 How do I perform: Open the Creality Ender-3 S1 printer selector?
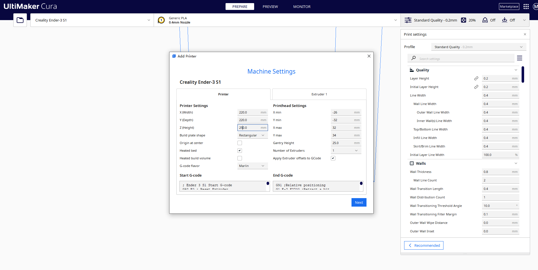tap(92, 20)
